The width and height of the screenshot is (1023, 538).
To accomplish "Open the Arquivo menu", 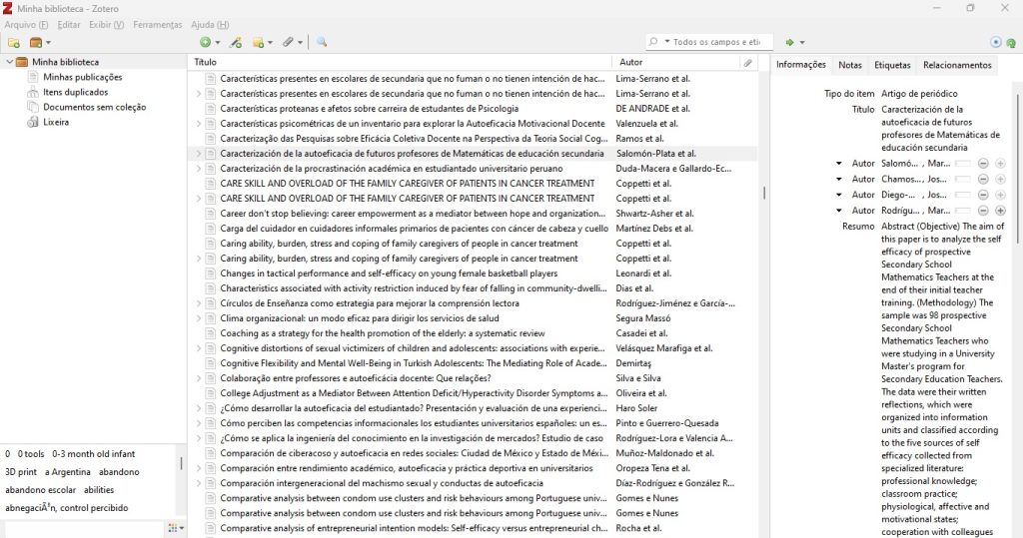I will (26, 25).
